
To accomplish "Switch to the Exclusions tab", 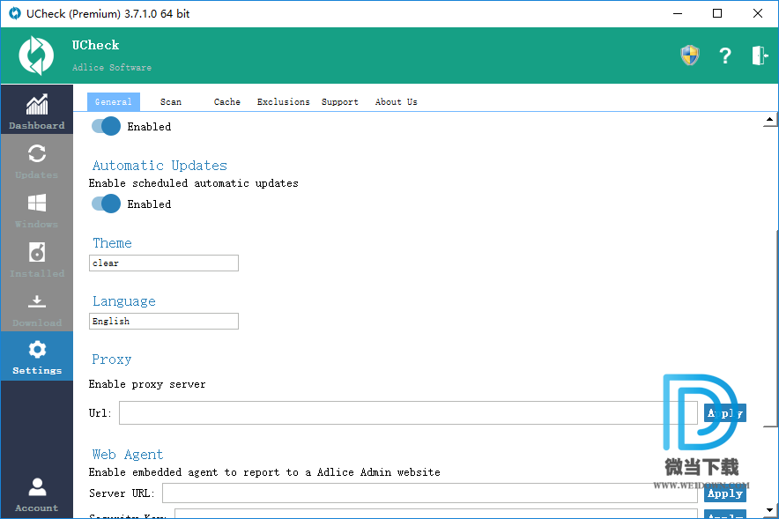I will tap(283, 101).
